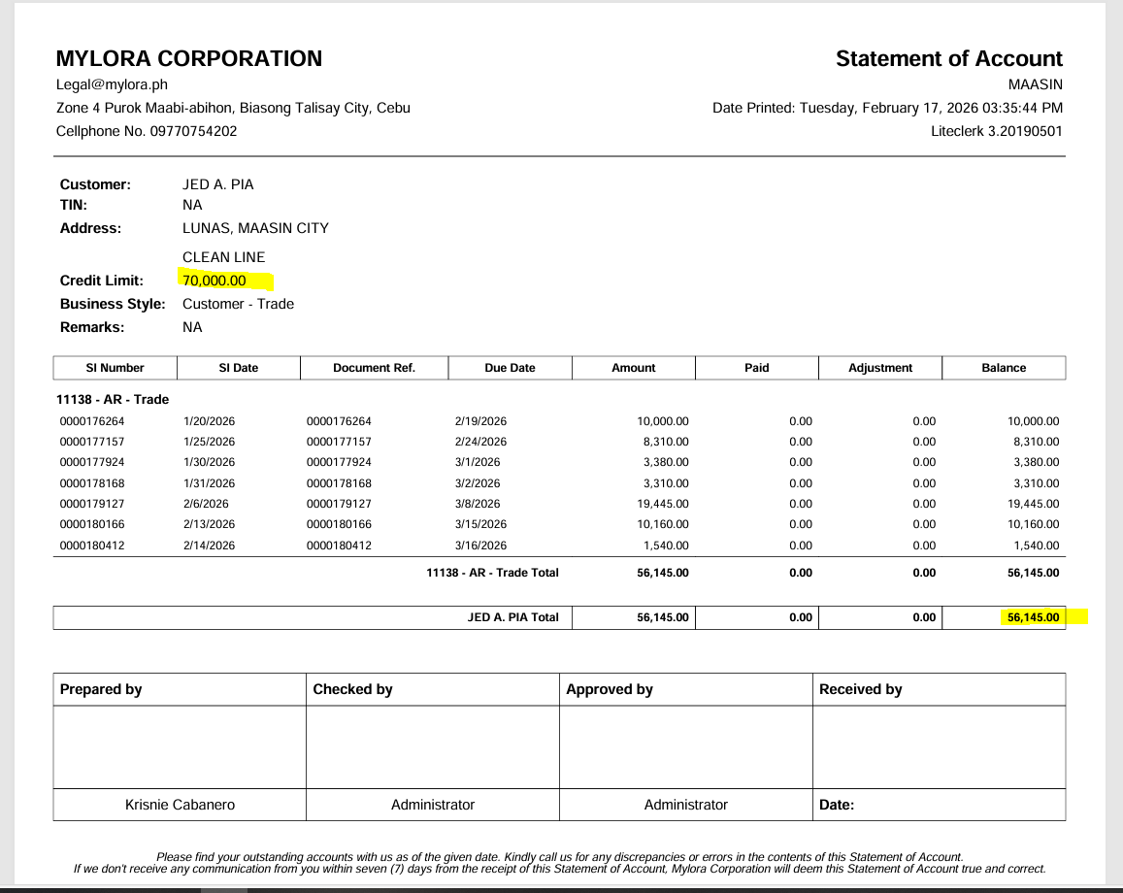This screenshot has height=893, width=1123.
Task: Click the Document Ref. column header
Action: (374, 368)
